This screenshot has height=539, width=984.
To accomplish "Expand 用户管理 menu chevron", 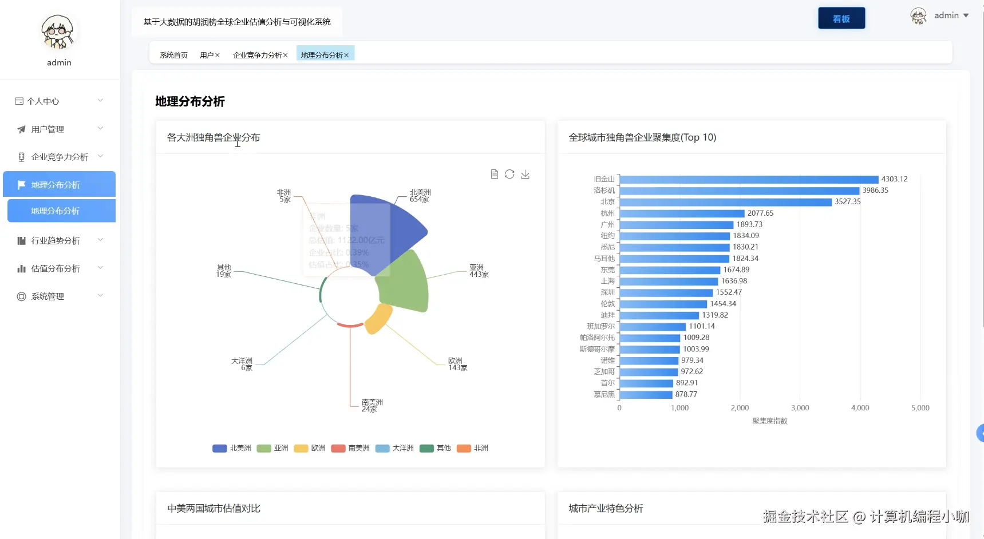I will pos(100,129).
